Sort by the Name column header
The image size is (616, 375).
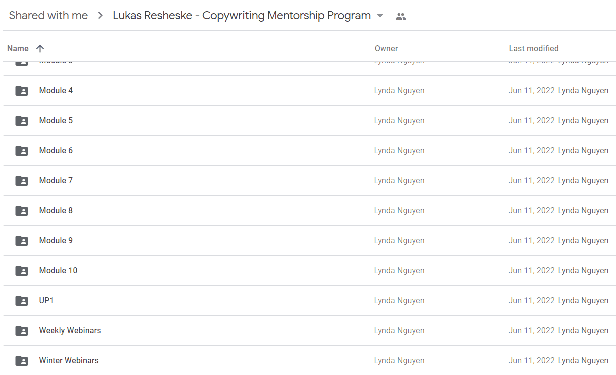(x=18, y=48)
